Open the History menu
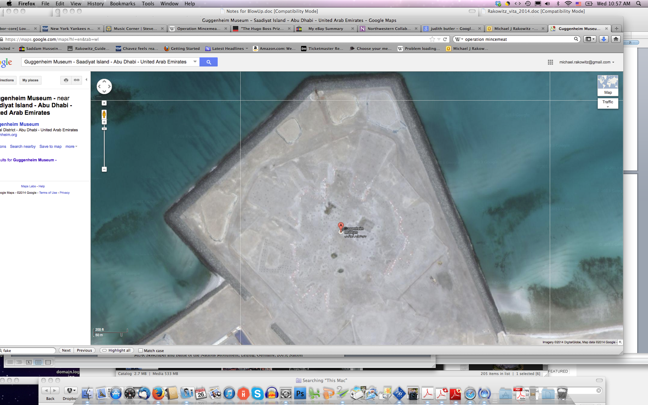Screen dimensions: 648x405 point(96,3)
